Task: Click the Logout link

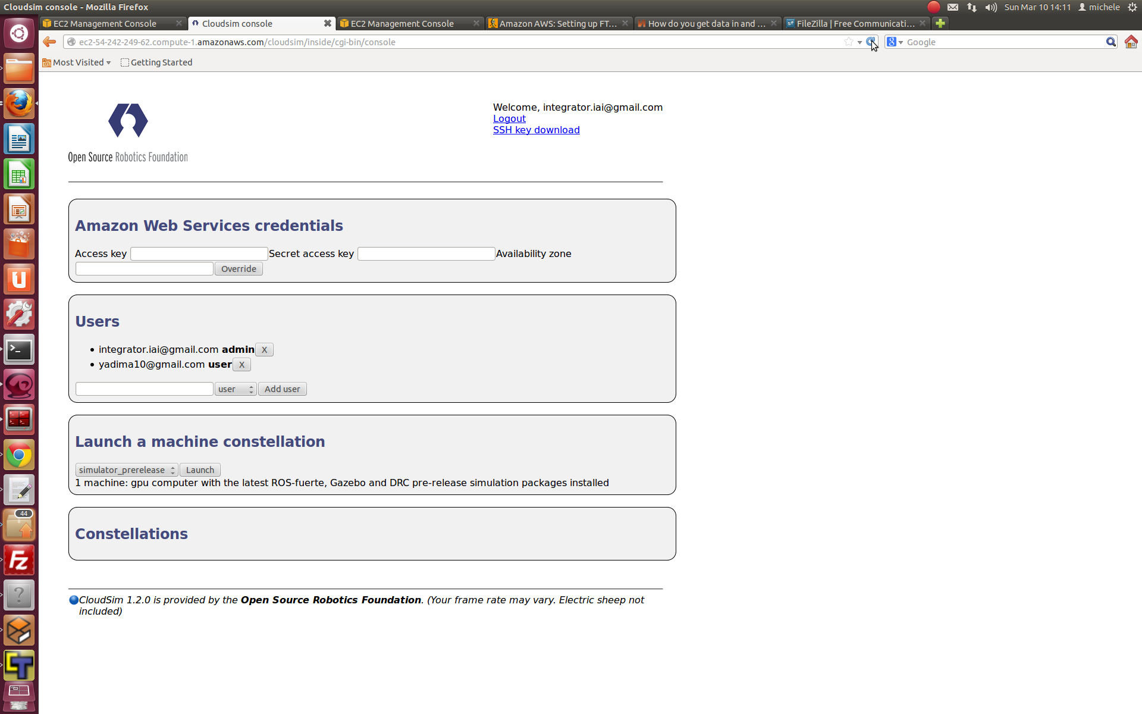Action: pyautogui.click(x=509, y=118)
